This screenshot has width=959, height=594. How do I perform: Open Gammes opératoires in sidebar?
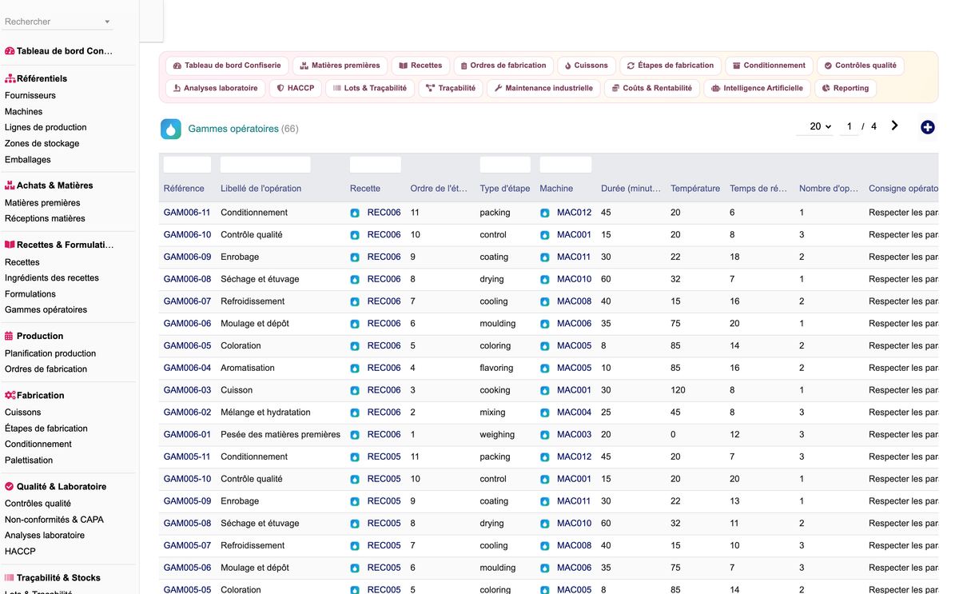click(x=46, y=309)
